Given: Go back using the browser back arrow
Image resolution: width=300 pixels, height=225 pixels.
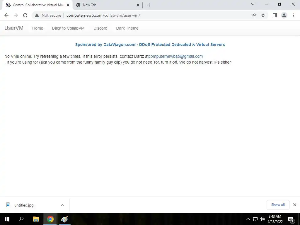Looking at the screenshot, I should tap(6, 15).
